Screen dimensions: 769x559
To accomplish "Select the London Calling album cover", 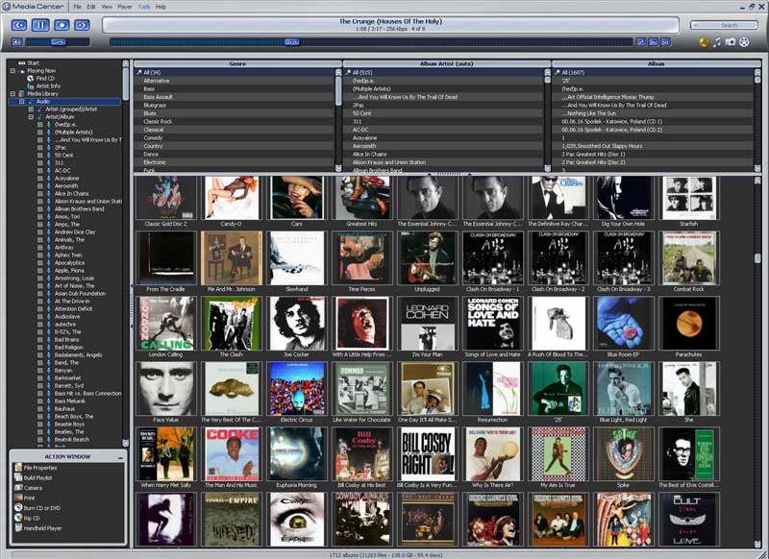I will pos(165,324).
